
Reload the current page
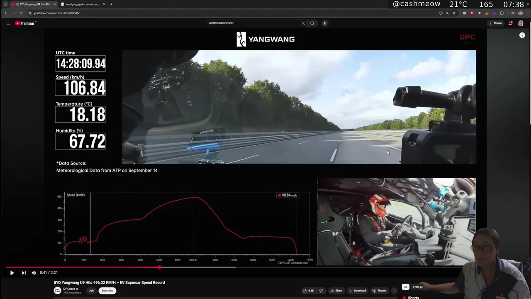[21, 13]
